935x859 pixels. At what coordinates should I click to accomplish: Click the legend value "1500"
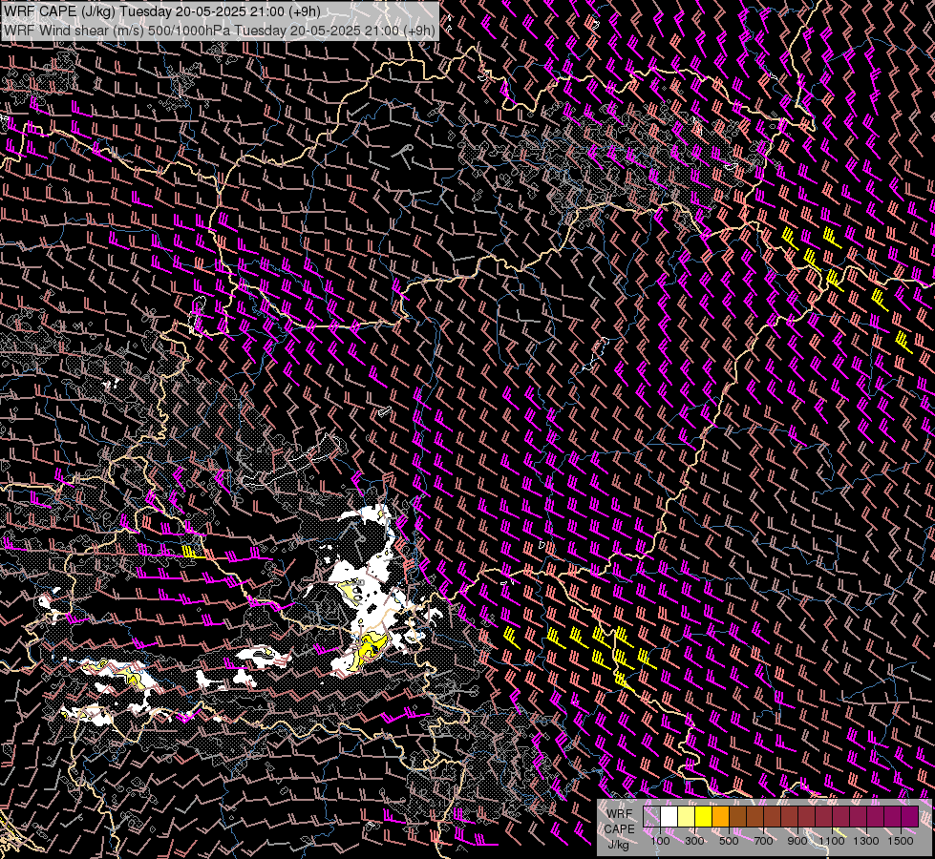click(x=901, y=841)
